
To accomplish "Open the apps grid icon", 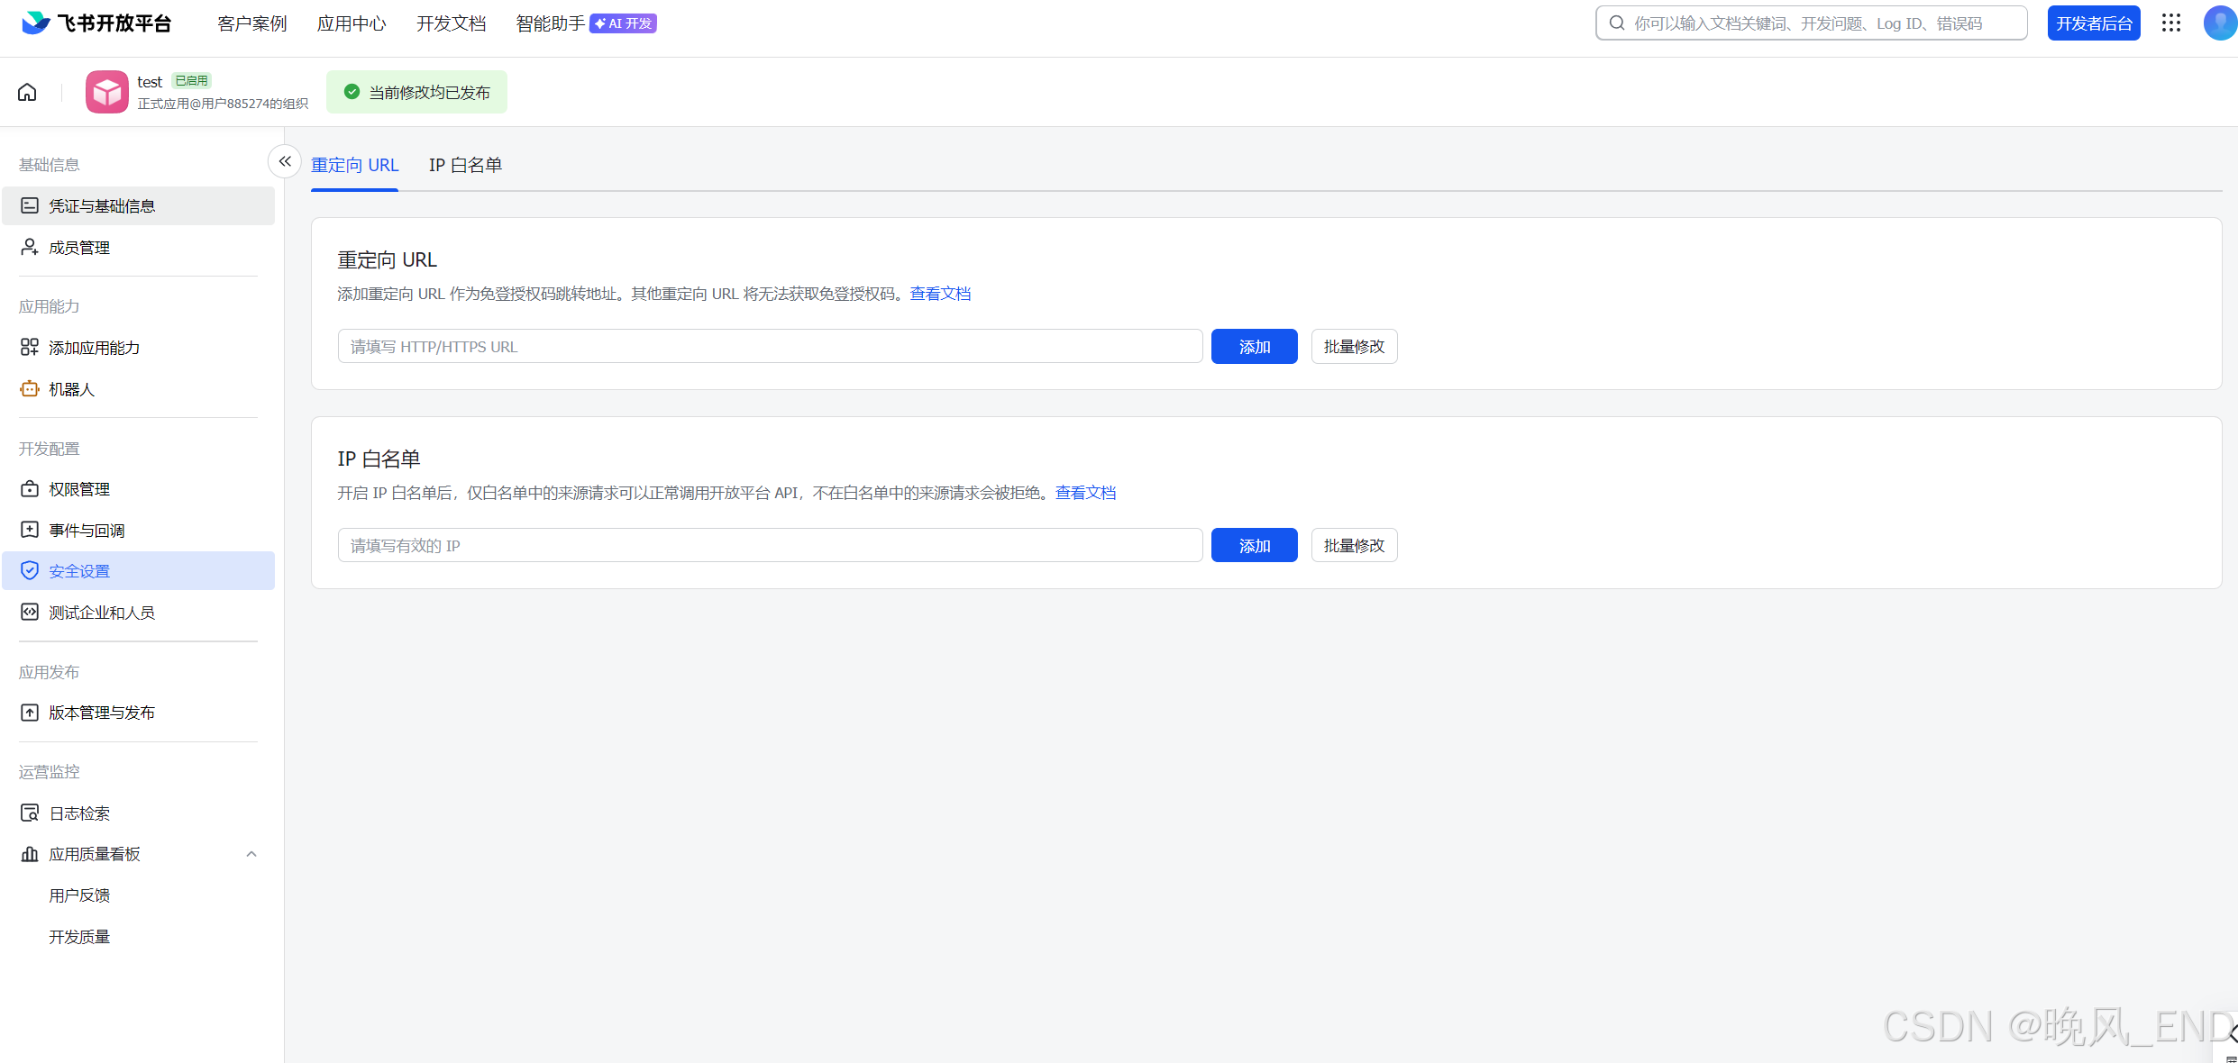I will [x=2170, y=23].
